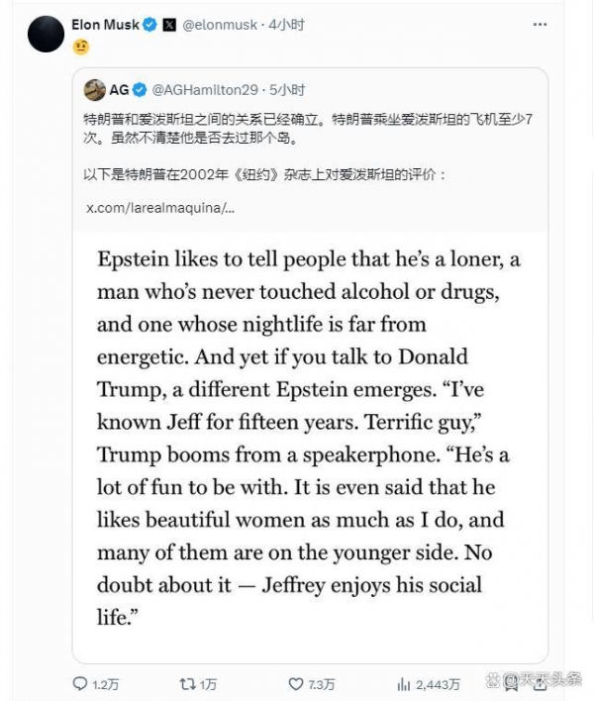
Task: Click the Elon Musk display name
Action: click(x=106, y=25)
